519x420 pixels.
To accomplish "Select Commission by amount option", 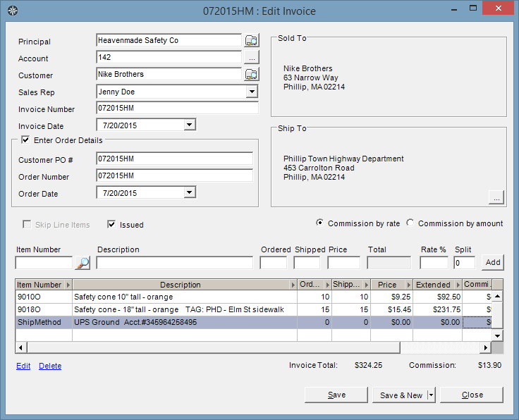I will pyautogui.click(x=410, y=223).
